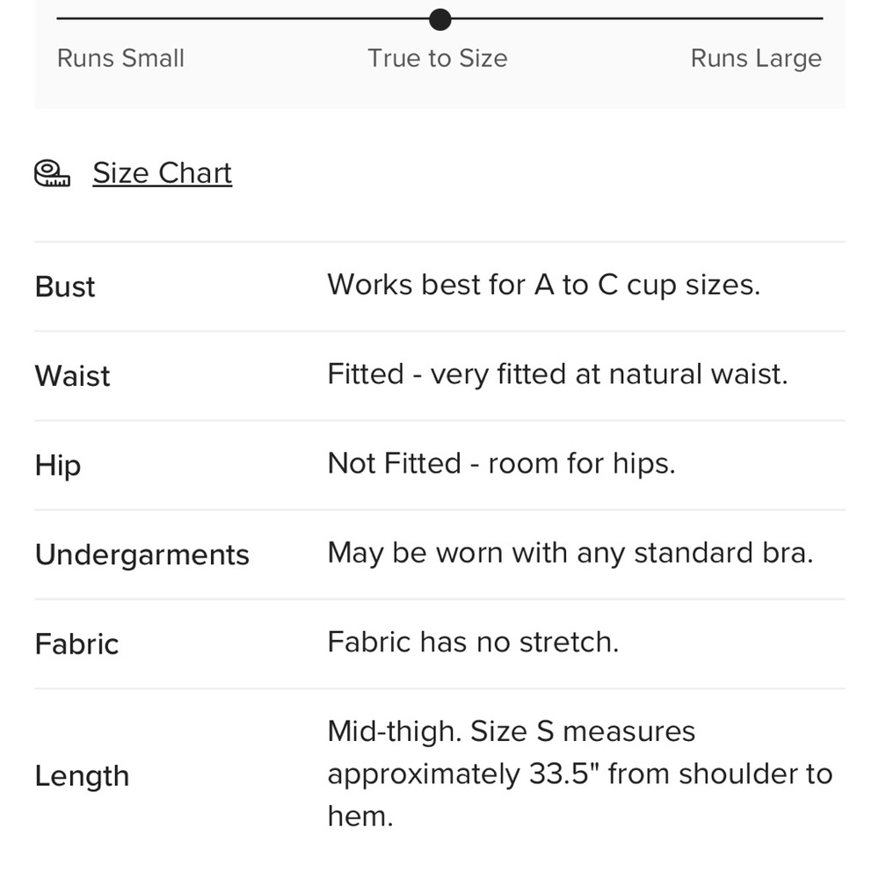Click the Bust row label
Image resolution: width=879 pixels, height=879 pixels.
[x=65, y=287]
